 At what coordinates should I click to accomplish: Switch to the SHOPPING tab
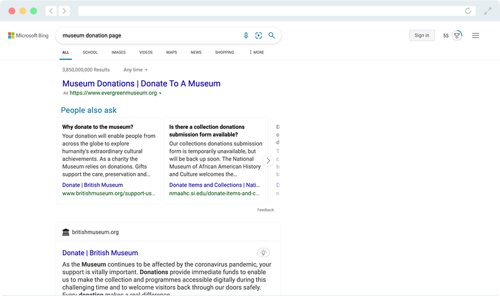pyautogui.click(x=225, y=52)
